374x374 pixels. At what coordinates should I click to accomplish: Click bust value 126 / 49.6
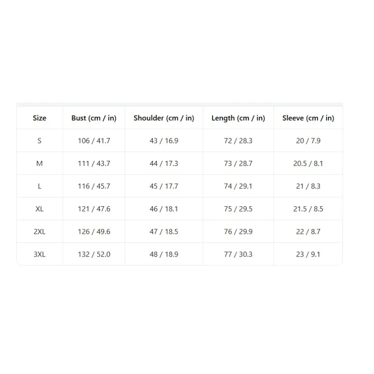point(94,231)
